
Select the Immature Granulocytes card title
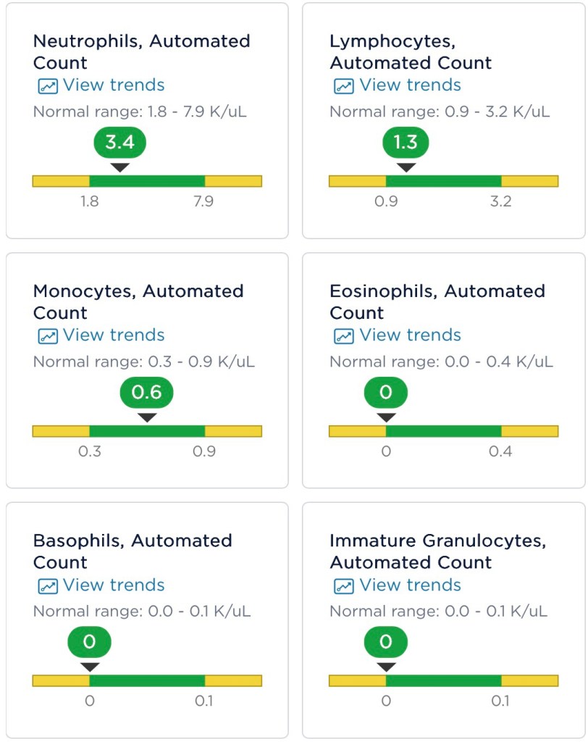coord(437,551)
